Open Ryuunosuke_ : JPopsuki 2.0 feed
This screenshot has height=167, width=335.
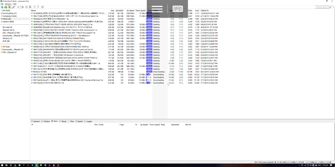[x=12, y=49]
